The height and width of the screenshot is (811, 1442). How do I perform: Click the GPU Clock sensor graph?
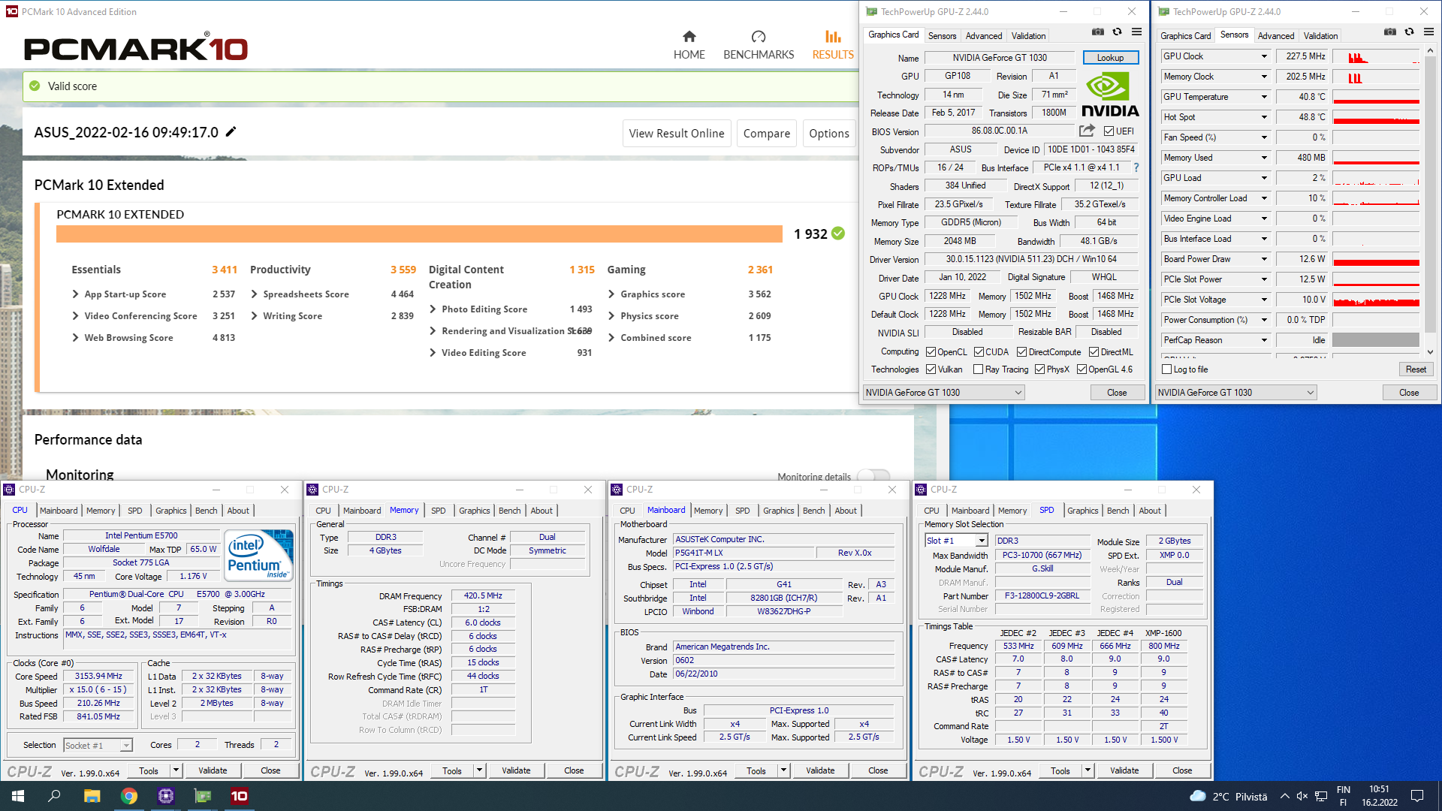click(1376, 56)
